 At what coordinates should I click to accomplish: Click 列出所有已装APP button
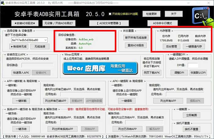tap(56, 101)
